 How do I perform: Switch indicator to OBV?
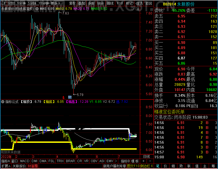94,161
